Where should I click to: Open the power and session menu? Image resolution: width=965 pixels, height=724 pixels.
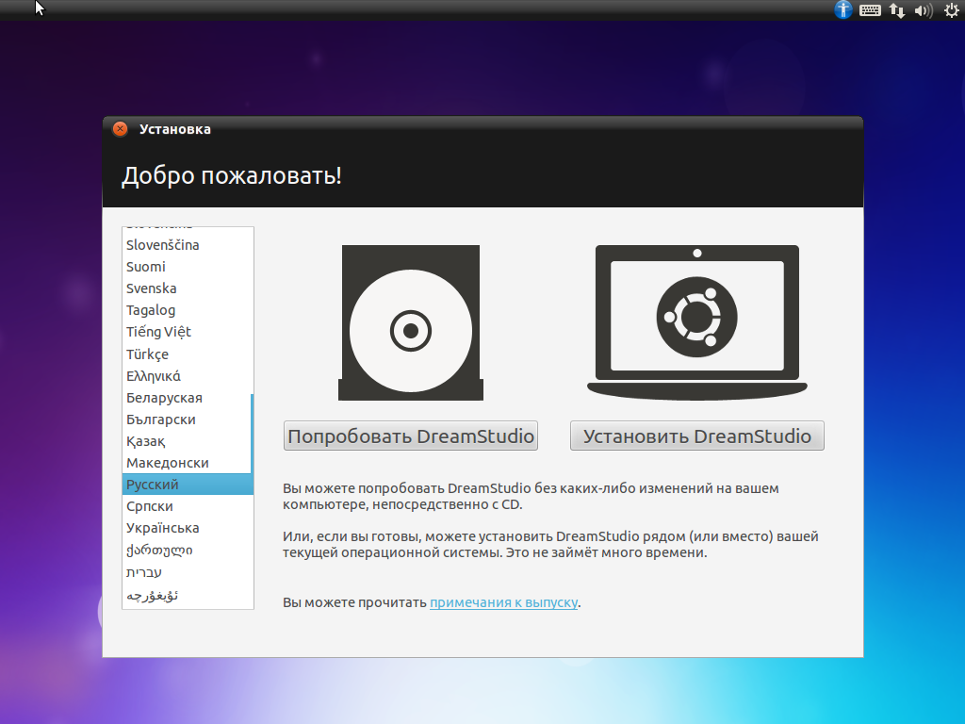click(952, 10)
